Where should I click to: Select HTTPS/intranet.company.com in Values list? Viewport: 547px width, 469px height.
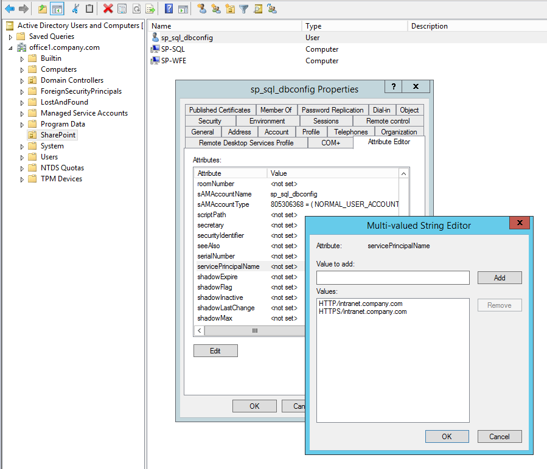[363, 311]
